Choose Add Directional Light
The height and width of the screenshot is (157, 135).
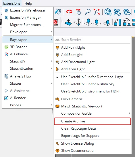click(92, 62)
